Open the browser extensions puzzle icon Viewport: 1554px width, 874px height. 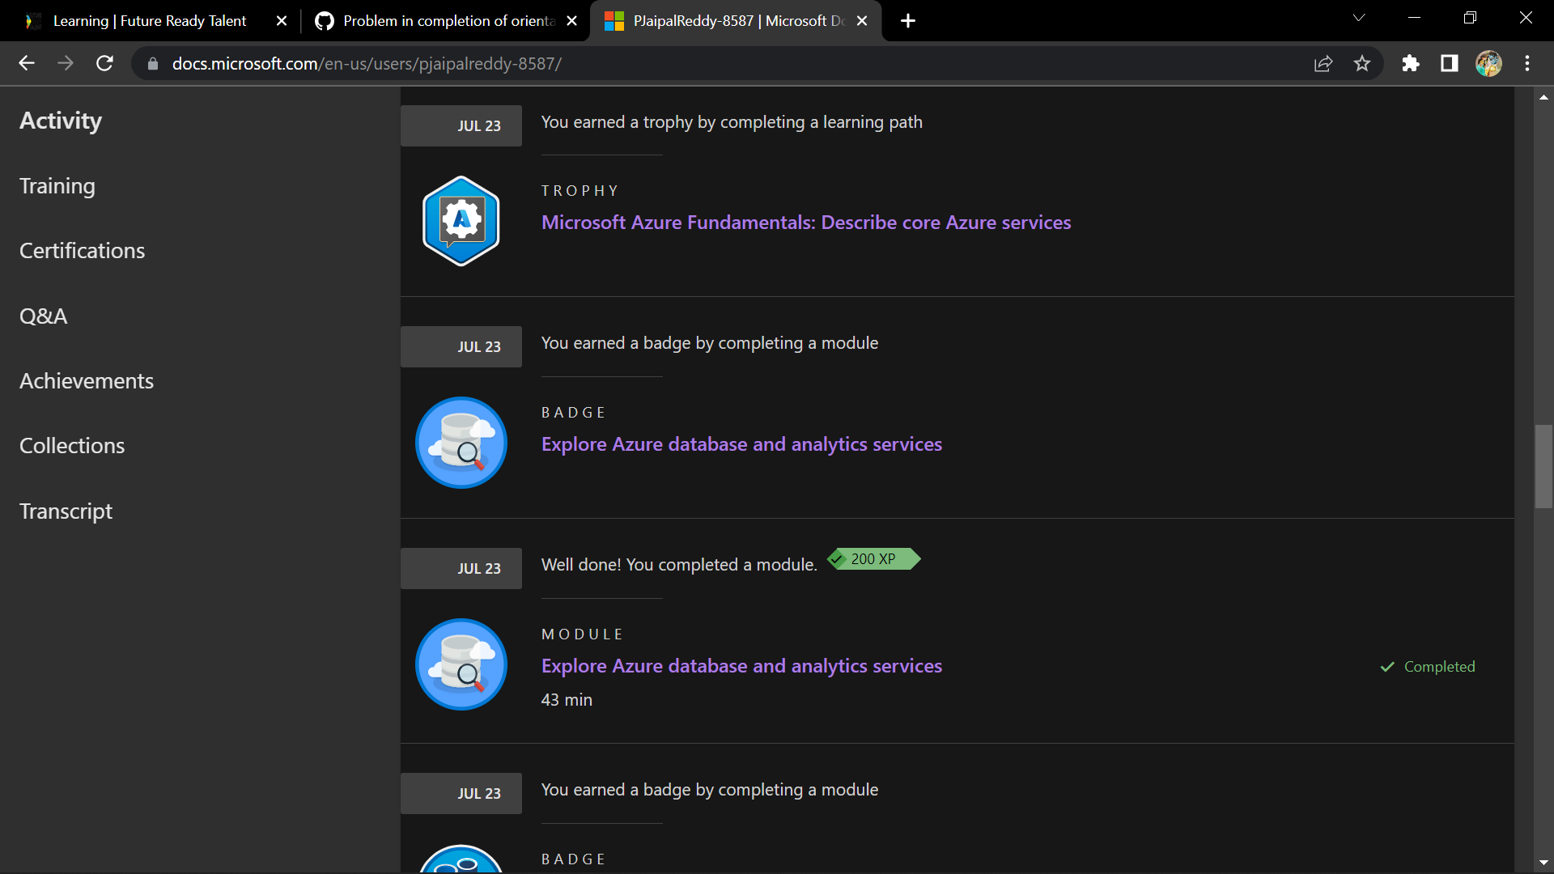pyautogui.click(x=1411, y=63)
